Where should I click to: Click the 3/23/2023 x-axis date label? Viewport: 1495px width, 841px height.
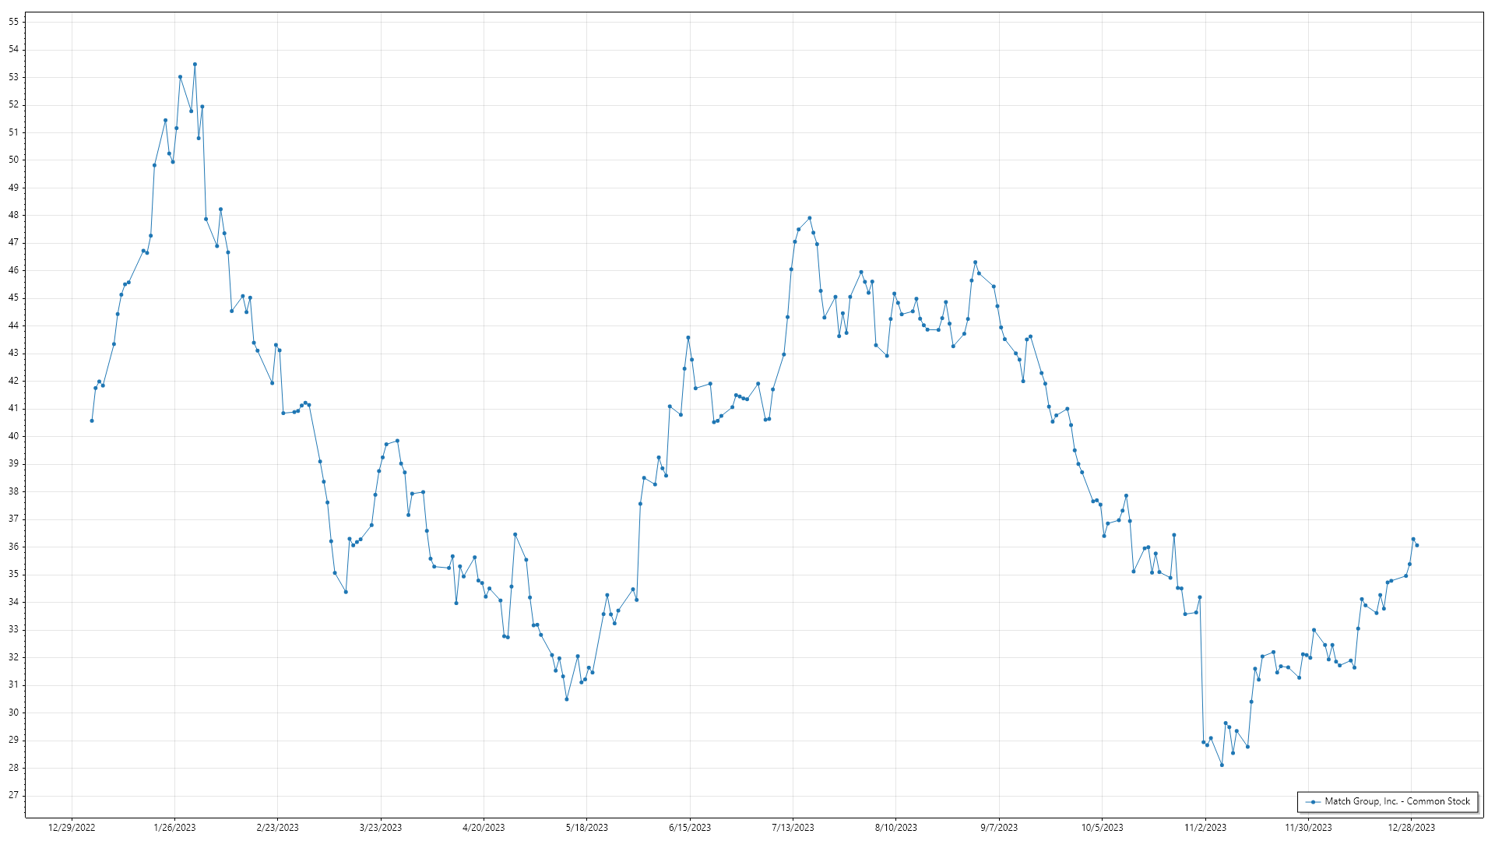[381, 828]
